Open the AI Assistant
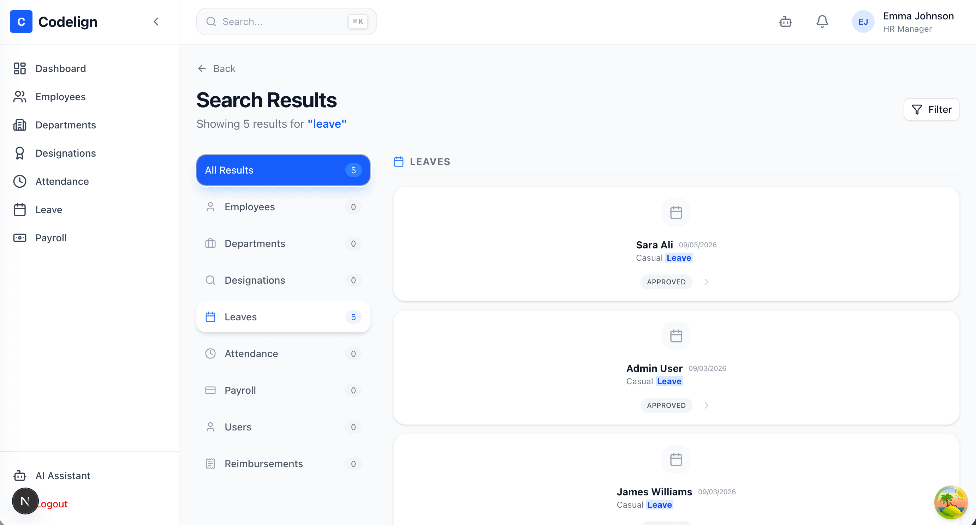Viewport: 976px width, 525px height. click(63, 476)
